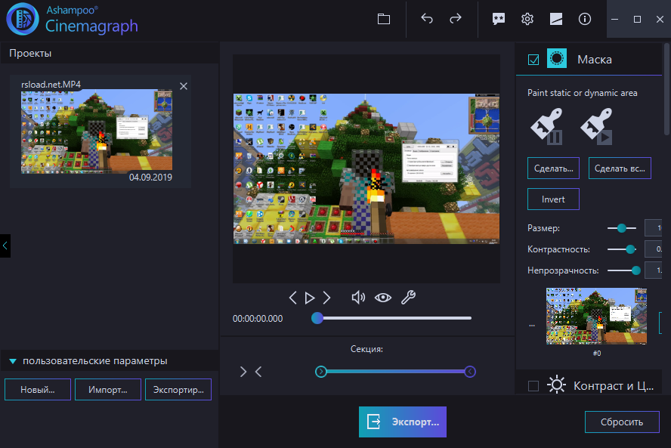Viewport: 671px width, 448px height.
Task: Click the main video preview
Action: pyautogui.click(x=366, y=168)
